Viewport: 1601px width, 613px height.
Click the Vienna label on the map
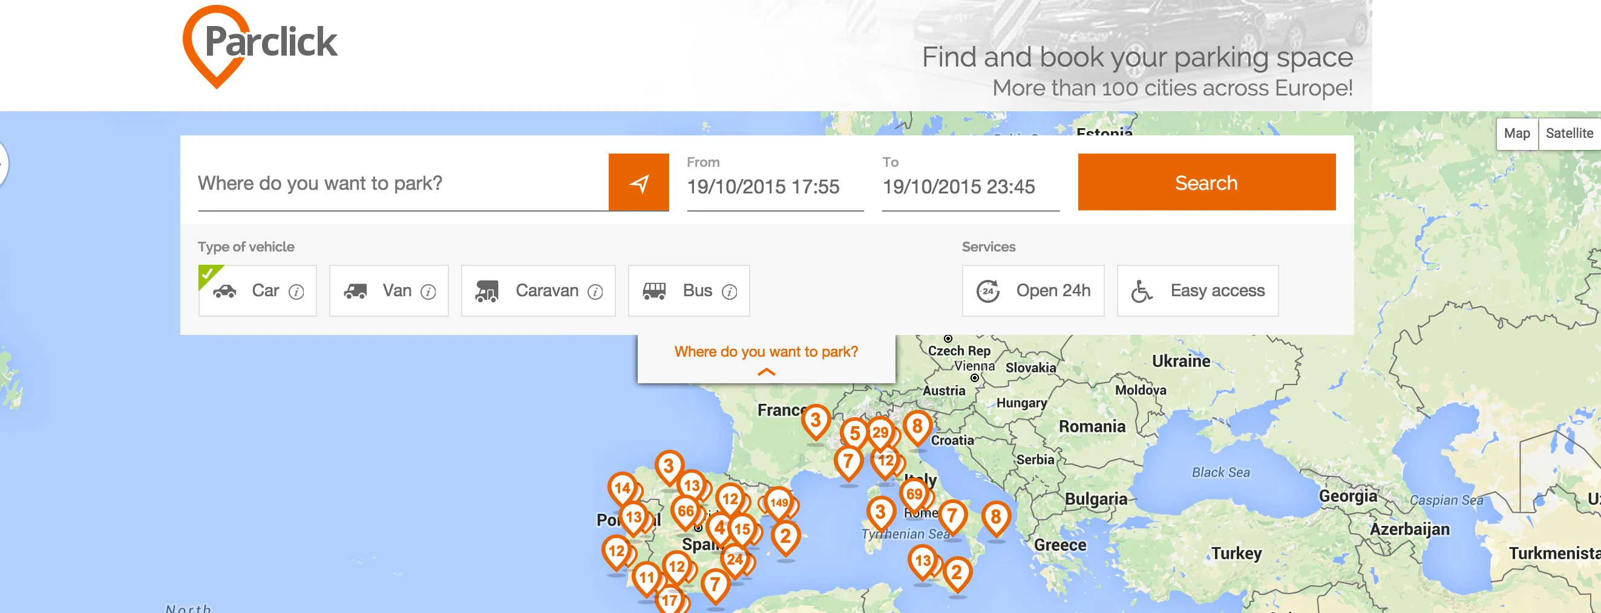975,366
